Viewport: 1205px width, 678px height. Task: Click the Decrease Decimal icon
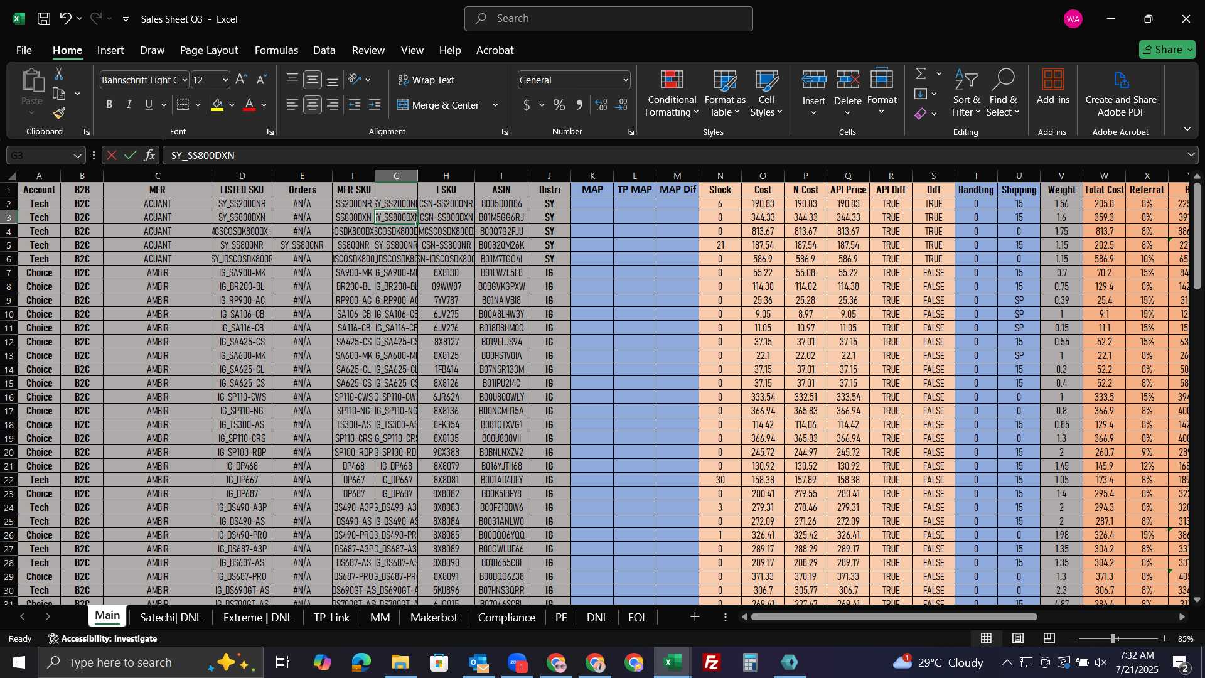pyautogui.click(x=621, y=105)
